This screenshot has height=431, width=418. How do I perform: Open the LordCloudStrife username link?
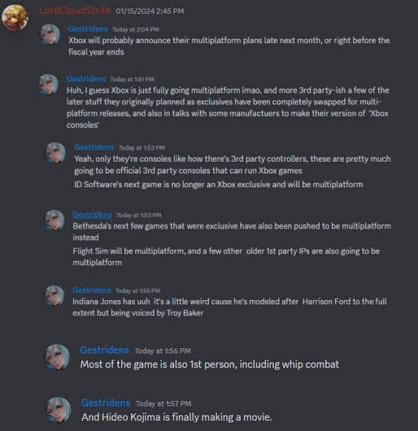(74, 11)
